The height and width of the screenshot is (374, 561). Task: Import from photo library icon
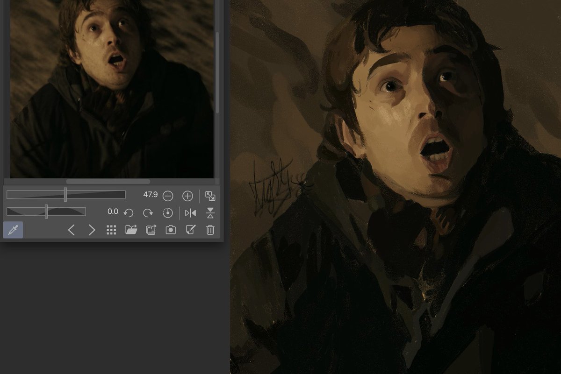coord(151,230)
